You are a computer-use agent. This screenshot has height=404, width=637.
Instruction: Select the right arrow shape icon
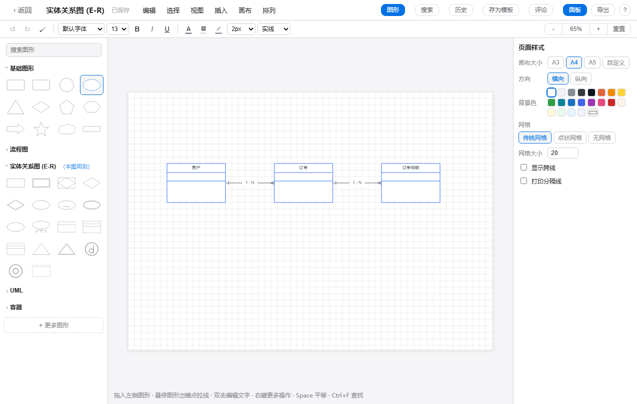pos(15,129)
